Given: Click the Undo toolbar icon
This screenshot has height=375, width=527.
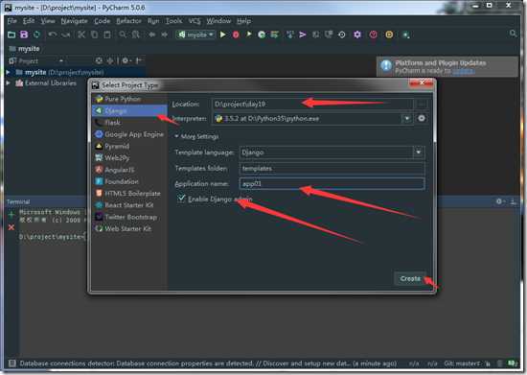Looking at the screenshot, I should pos(52,35).
